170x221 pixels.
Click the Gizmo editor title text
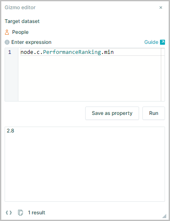click(x=20, y=8)
